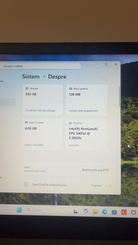Screen dimensions: 138x245
Task: Click Redenumiți acest PC button
Action: [96, 170]
